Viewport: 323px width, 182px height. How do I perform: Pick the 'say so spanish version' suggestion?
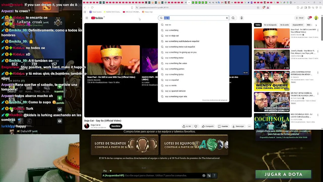coord(194,91)
